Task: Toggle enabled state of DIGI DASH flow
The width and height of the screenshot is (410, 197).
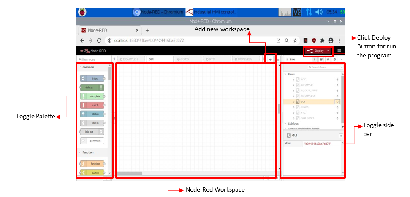Action: (x=337, y=118)
